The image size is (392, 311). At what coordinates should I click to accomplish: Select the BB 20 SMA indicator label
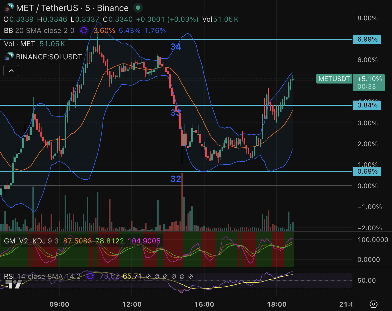click(x=39, y=30)
